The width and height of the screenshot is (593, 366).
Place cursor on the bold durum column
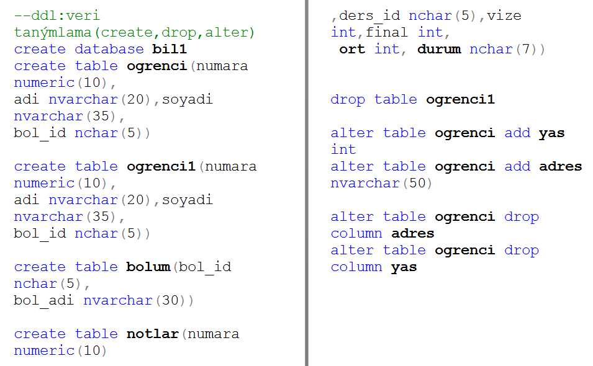pos(439,49)
